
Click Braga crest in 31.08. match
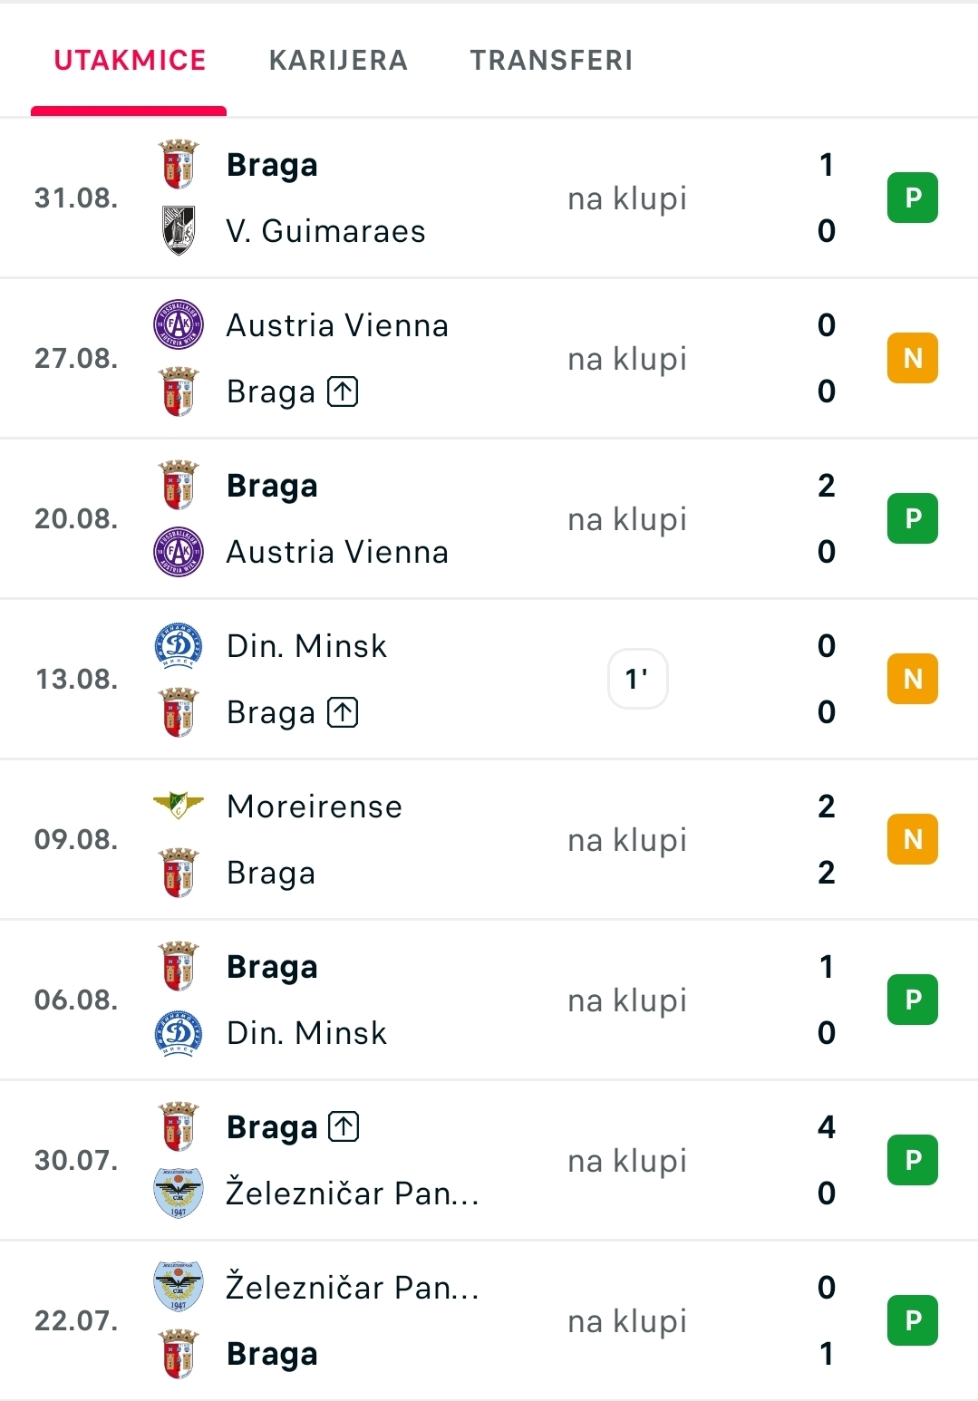179,164
